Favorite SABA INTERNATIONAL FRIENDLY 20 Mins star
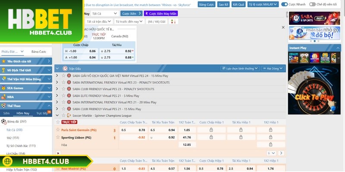The width and height of the screenshot is (345, 172). coord(63,102)
